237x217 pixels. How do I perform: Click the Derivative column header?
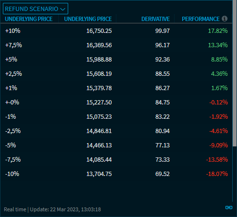pos(155,19)
